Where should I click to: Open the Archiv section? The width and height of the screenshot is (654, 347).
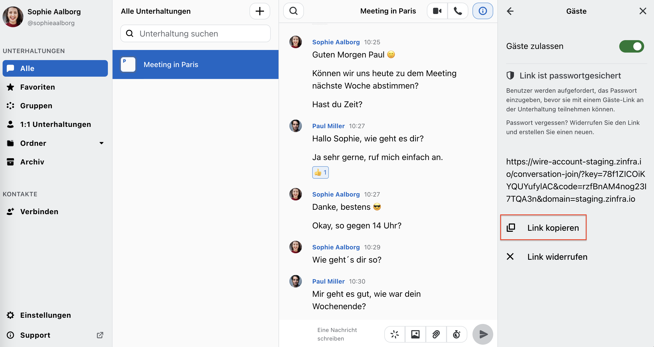tap(55, 162)
